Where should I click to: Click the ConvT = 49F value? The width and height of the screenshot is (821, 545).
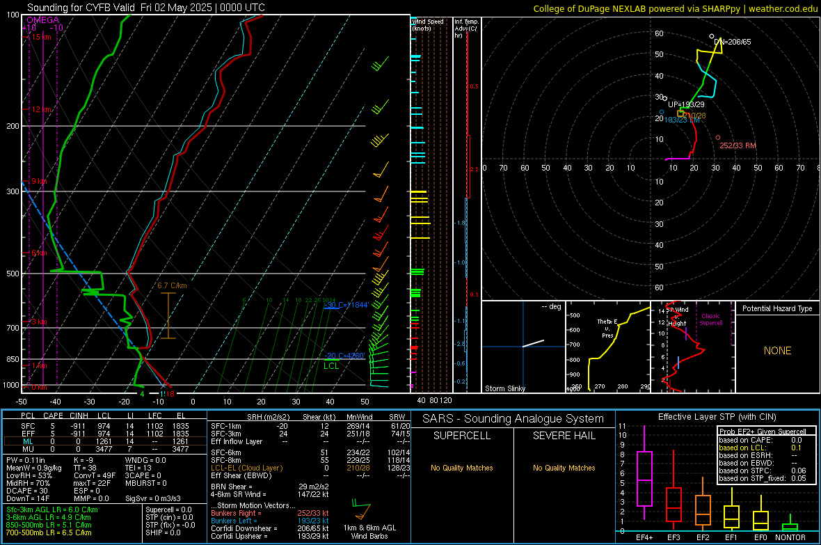pyautogui.click(x=95, y=475)
